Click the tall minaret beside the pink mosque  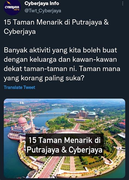[x=32, y=121]
